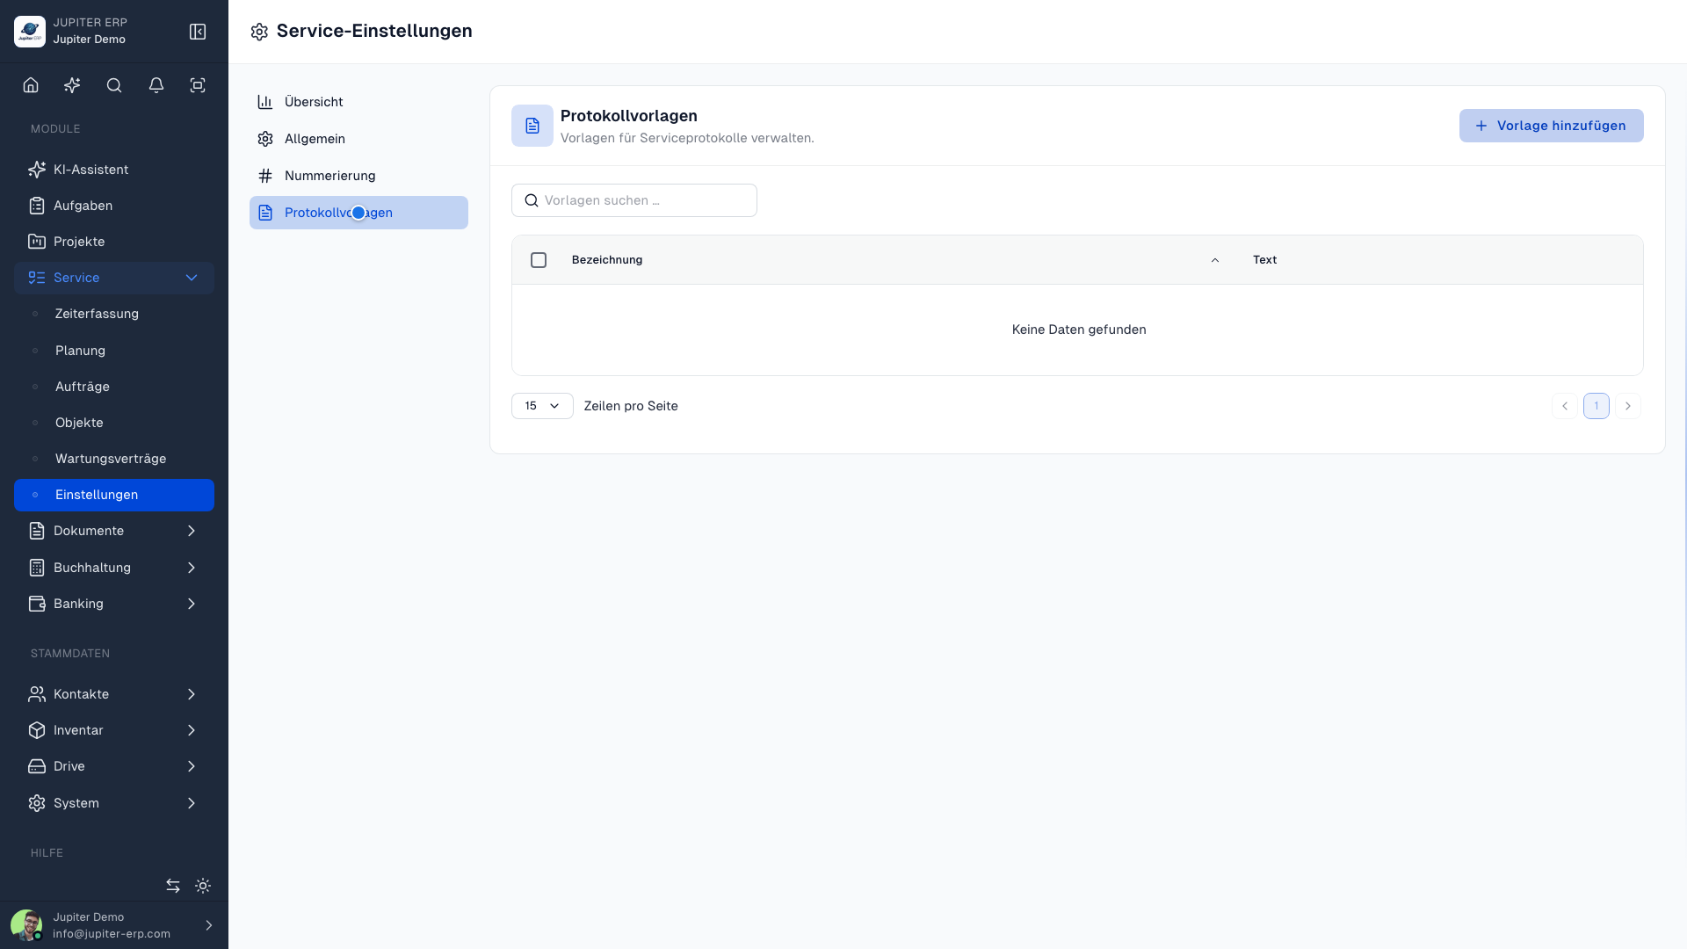1687x949 pixels.
Task: Open the scan icon in sidebar toolbar
Action: 198,85
